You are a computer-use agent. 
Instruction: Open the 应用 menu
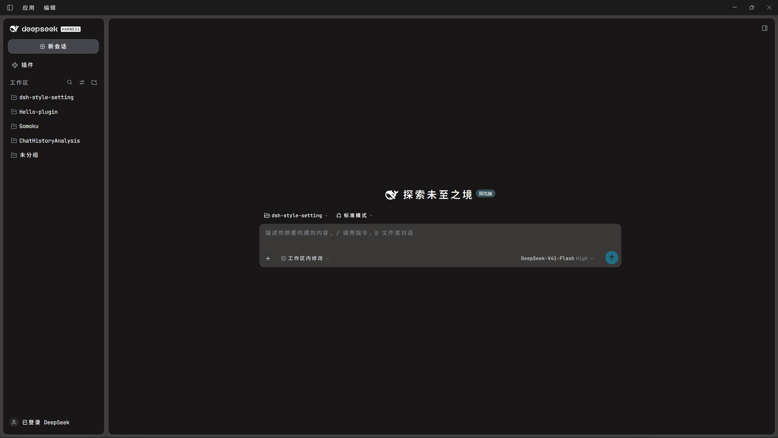coord(28,8)
